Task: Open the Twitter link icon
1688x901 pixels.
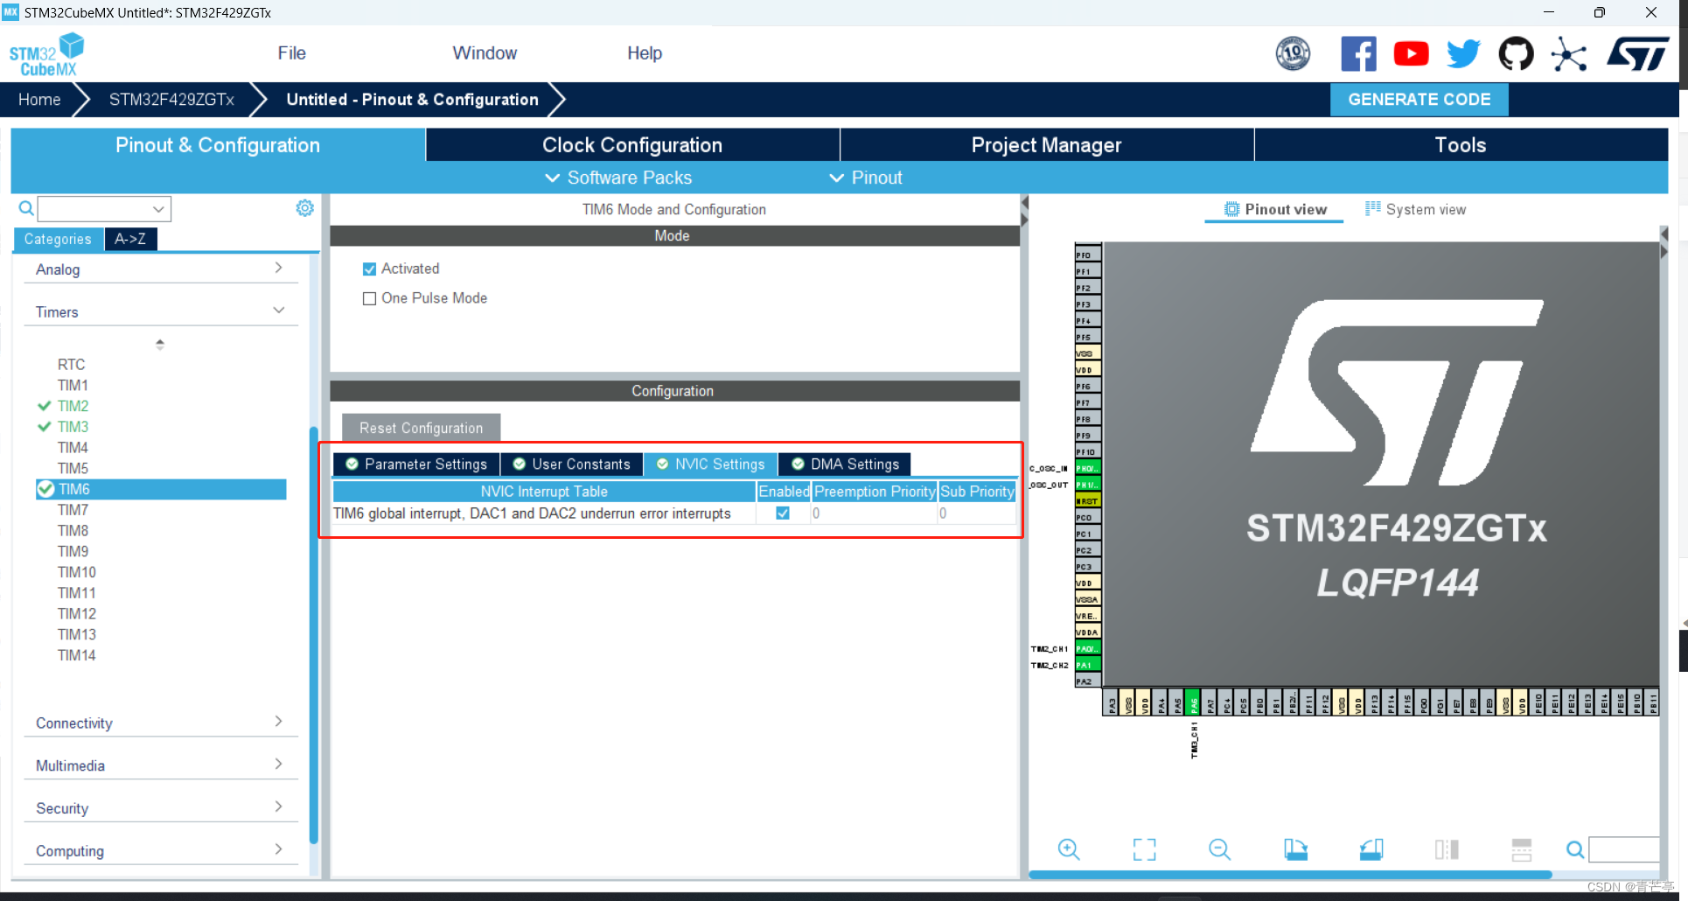Action: [1463, 54]
